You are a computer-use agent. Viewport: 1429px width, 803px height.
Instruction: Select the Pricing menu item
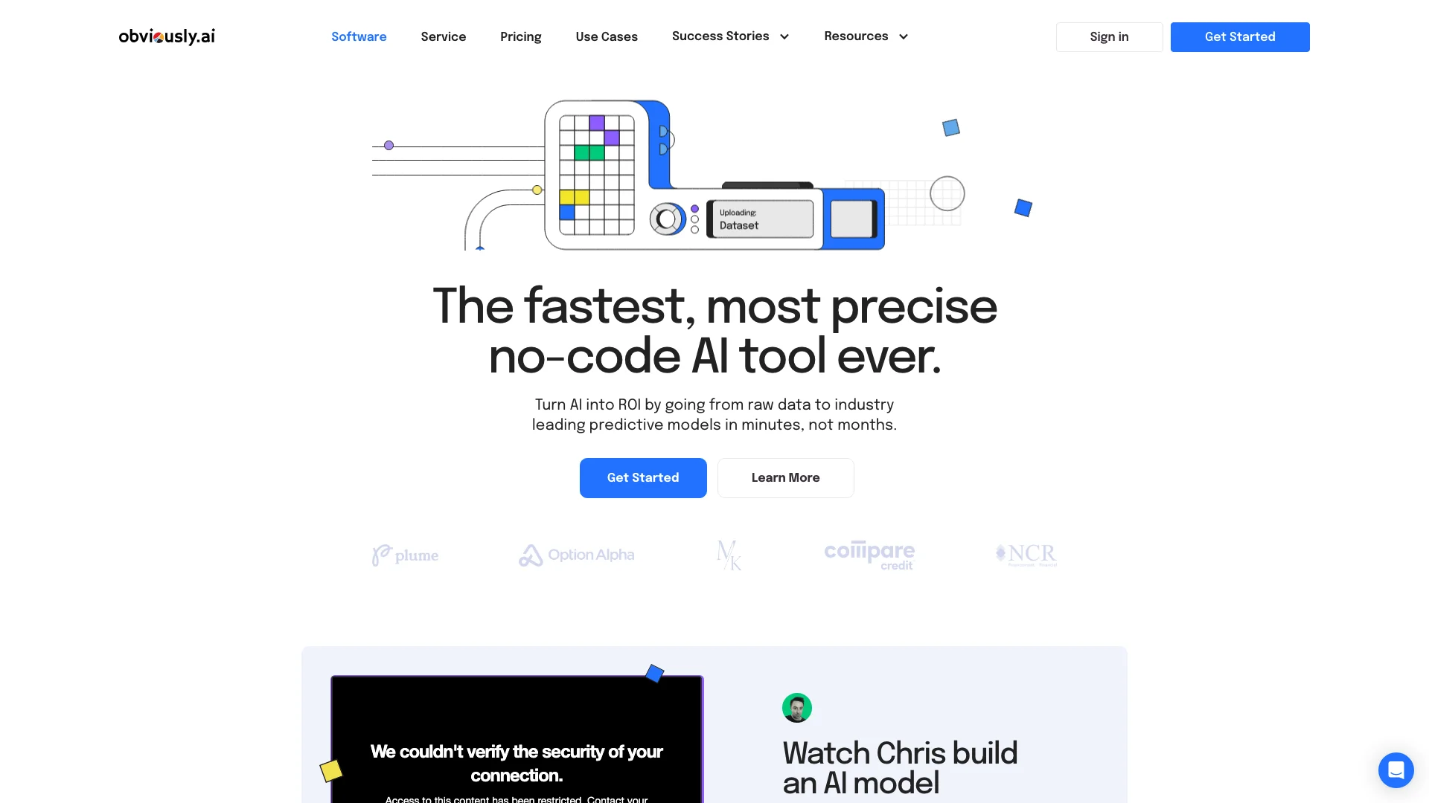pyautogui.click(x=520, y=37)
